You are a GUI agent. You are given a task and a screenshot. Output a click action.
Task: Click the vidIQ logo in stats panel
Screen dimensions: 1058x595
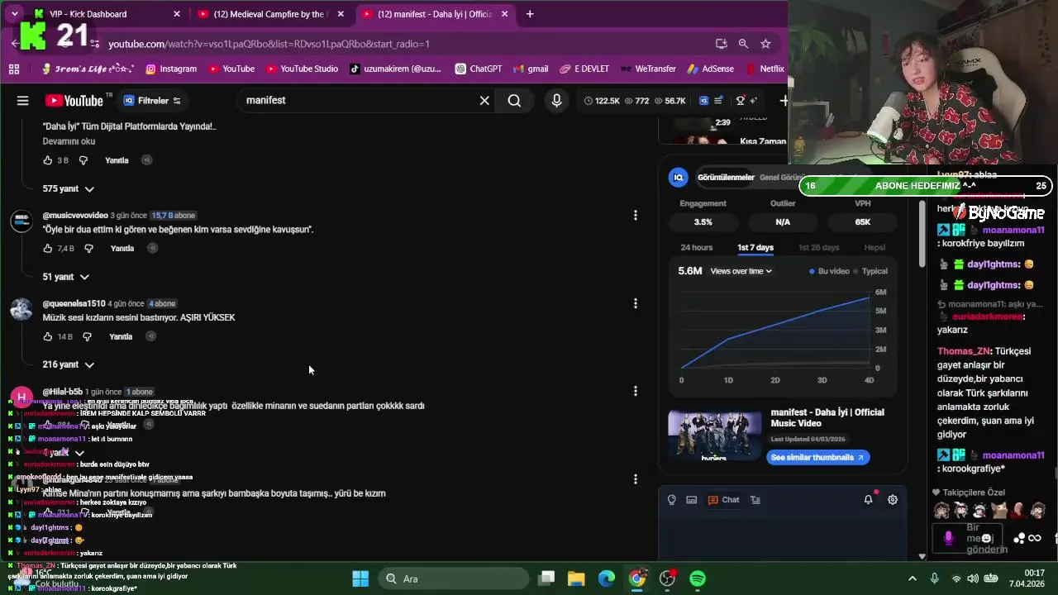[679, 177]
